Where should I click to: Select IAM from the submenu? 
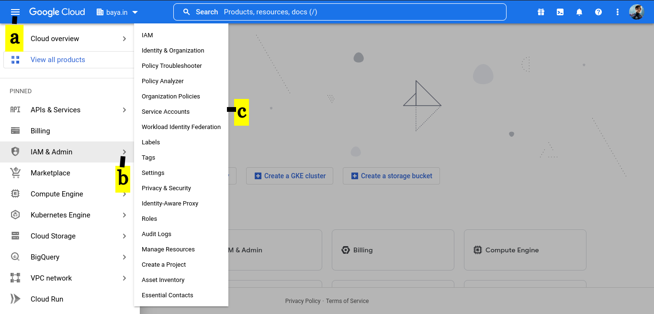[x=181, y=35]
